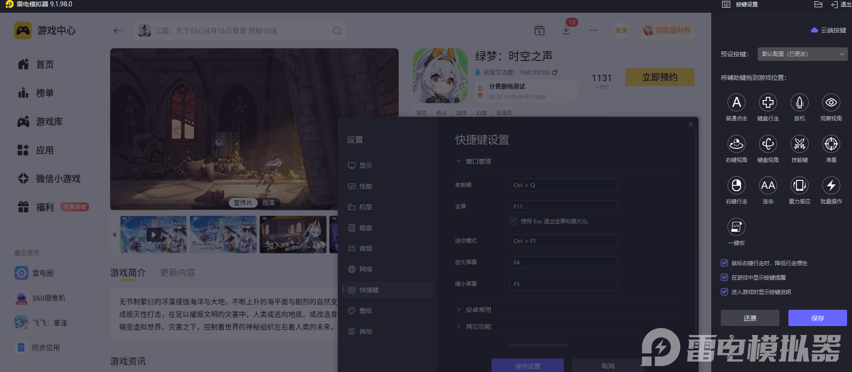Select the 键盘视角 keyboard view icon
The height and width of the screenshot is (372, 852).
coord(768,144)
